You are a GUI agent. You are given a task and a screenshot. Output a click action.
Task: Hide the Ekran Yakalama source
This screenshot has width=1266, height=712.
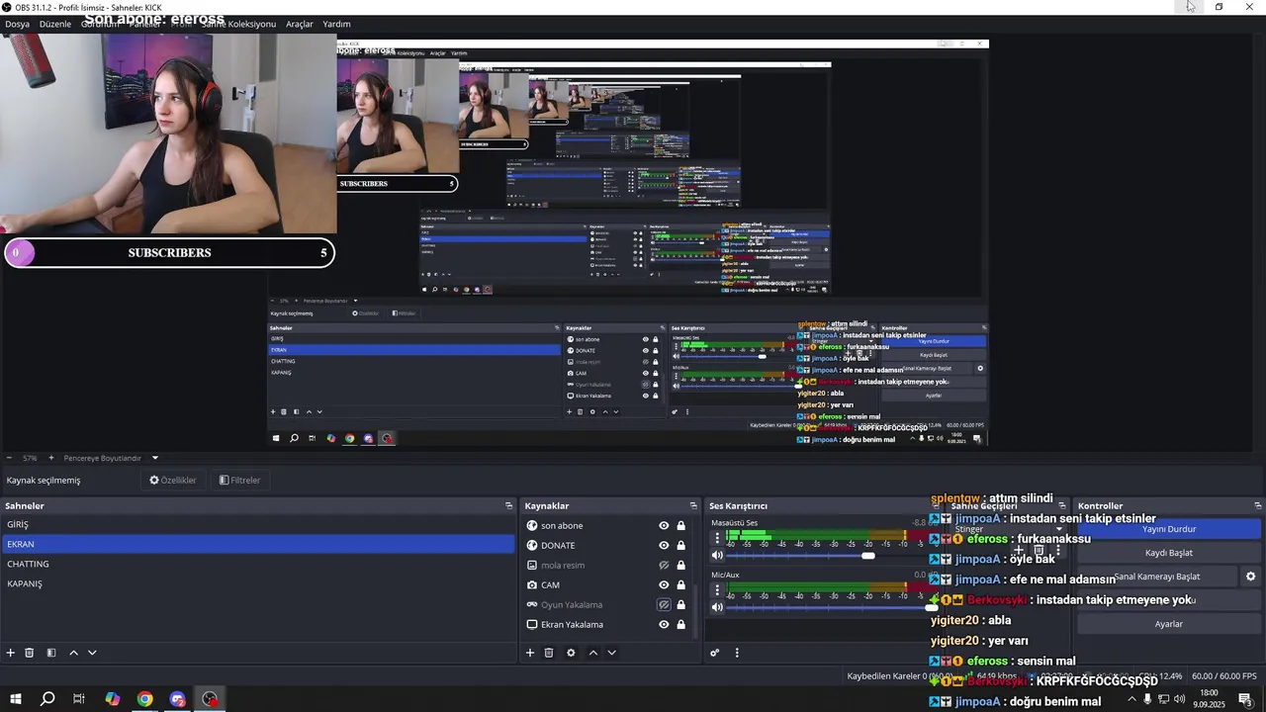click(x=664, y=625)
